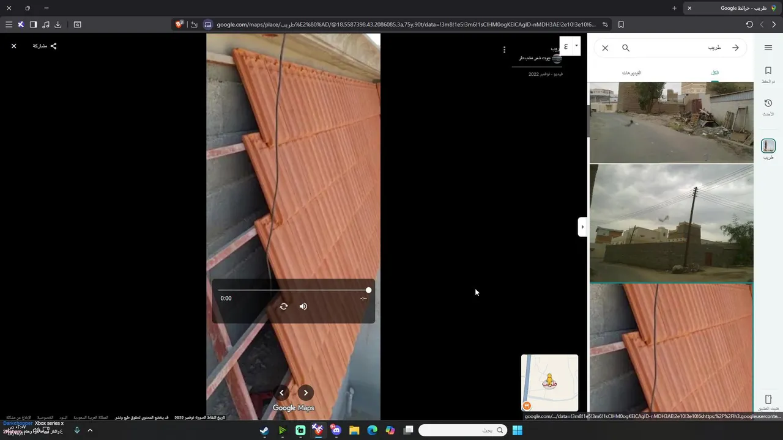Open the browser main hamburger menu
This screenshot has width=783, height=440.
[x=9, y=24]
